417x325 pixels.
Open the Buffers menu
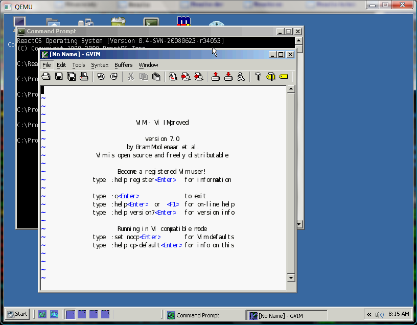[x=123, y=65]
